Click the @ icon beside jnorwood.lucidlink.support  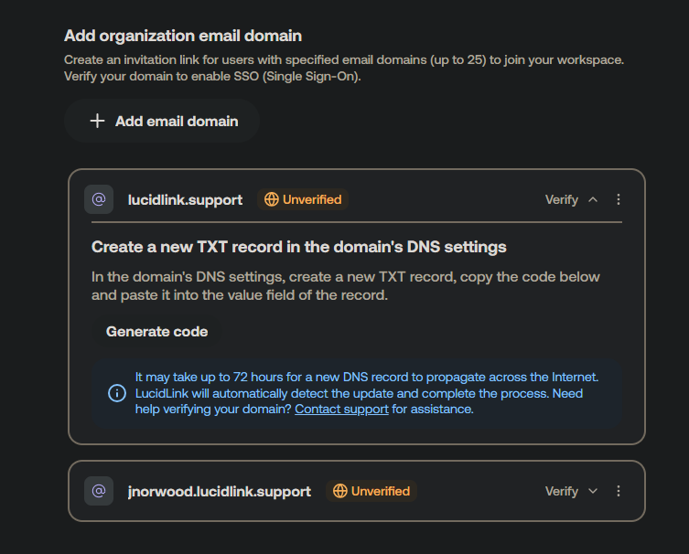(x=99, y=491)
